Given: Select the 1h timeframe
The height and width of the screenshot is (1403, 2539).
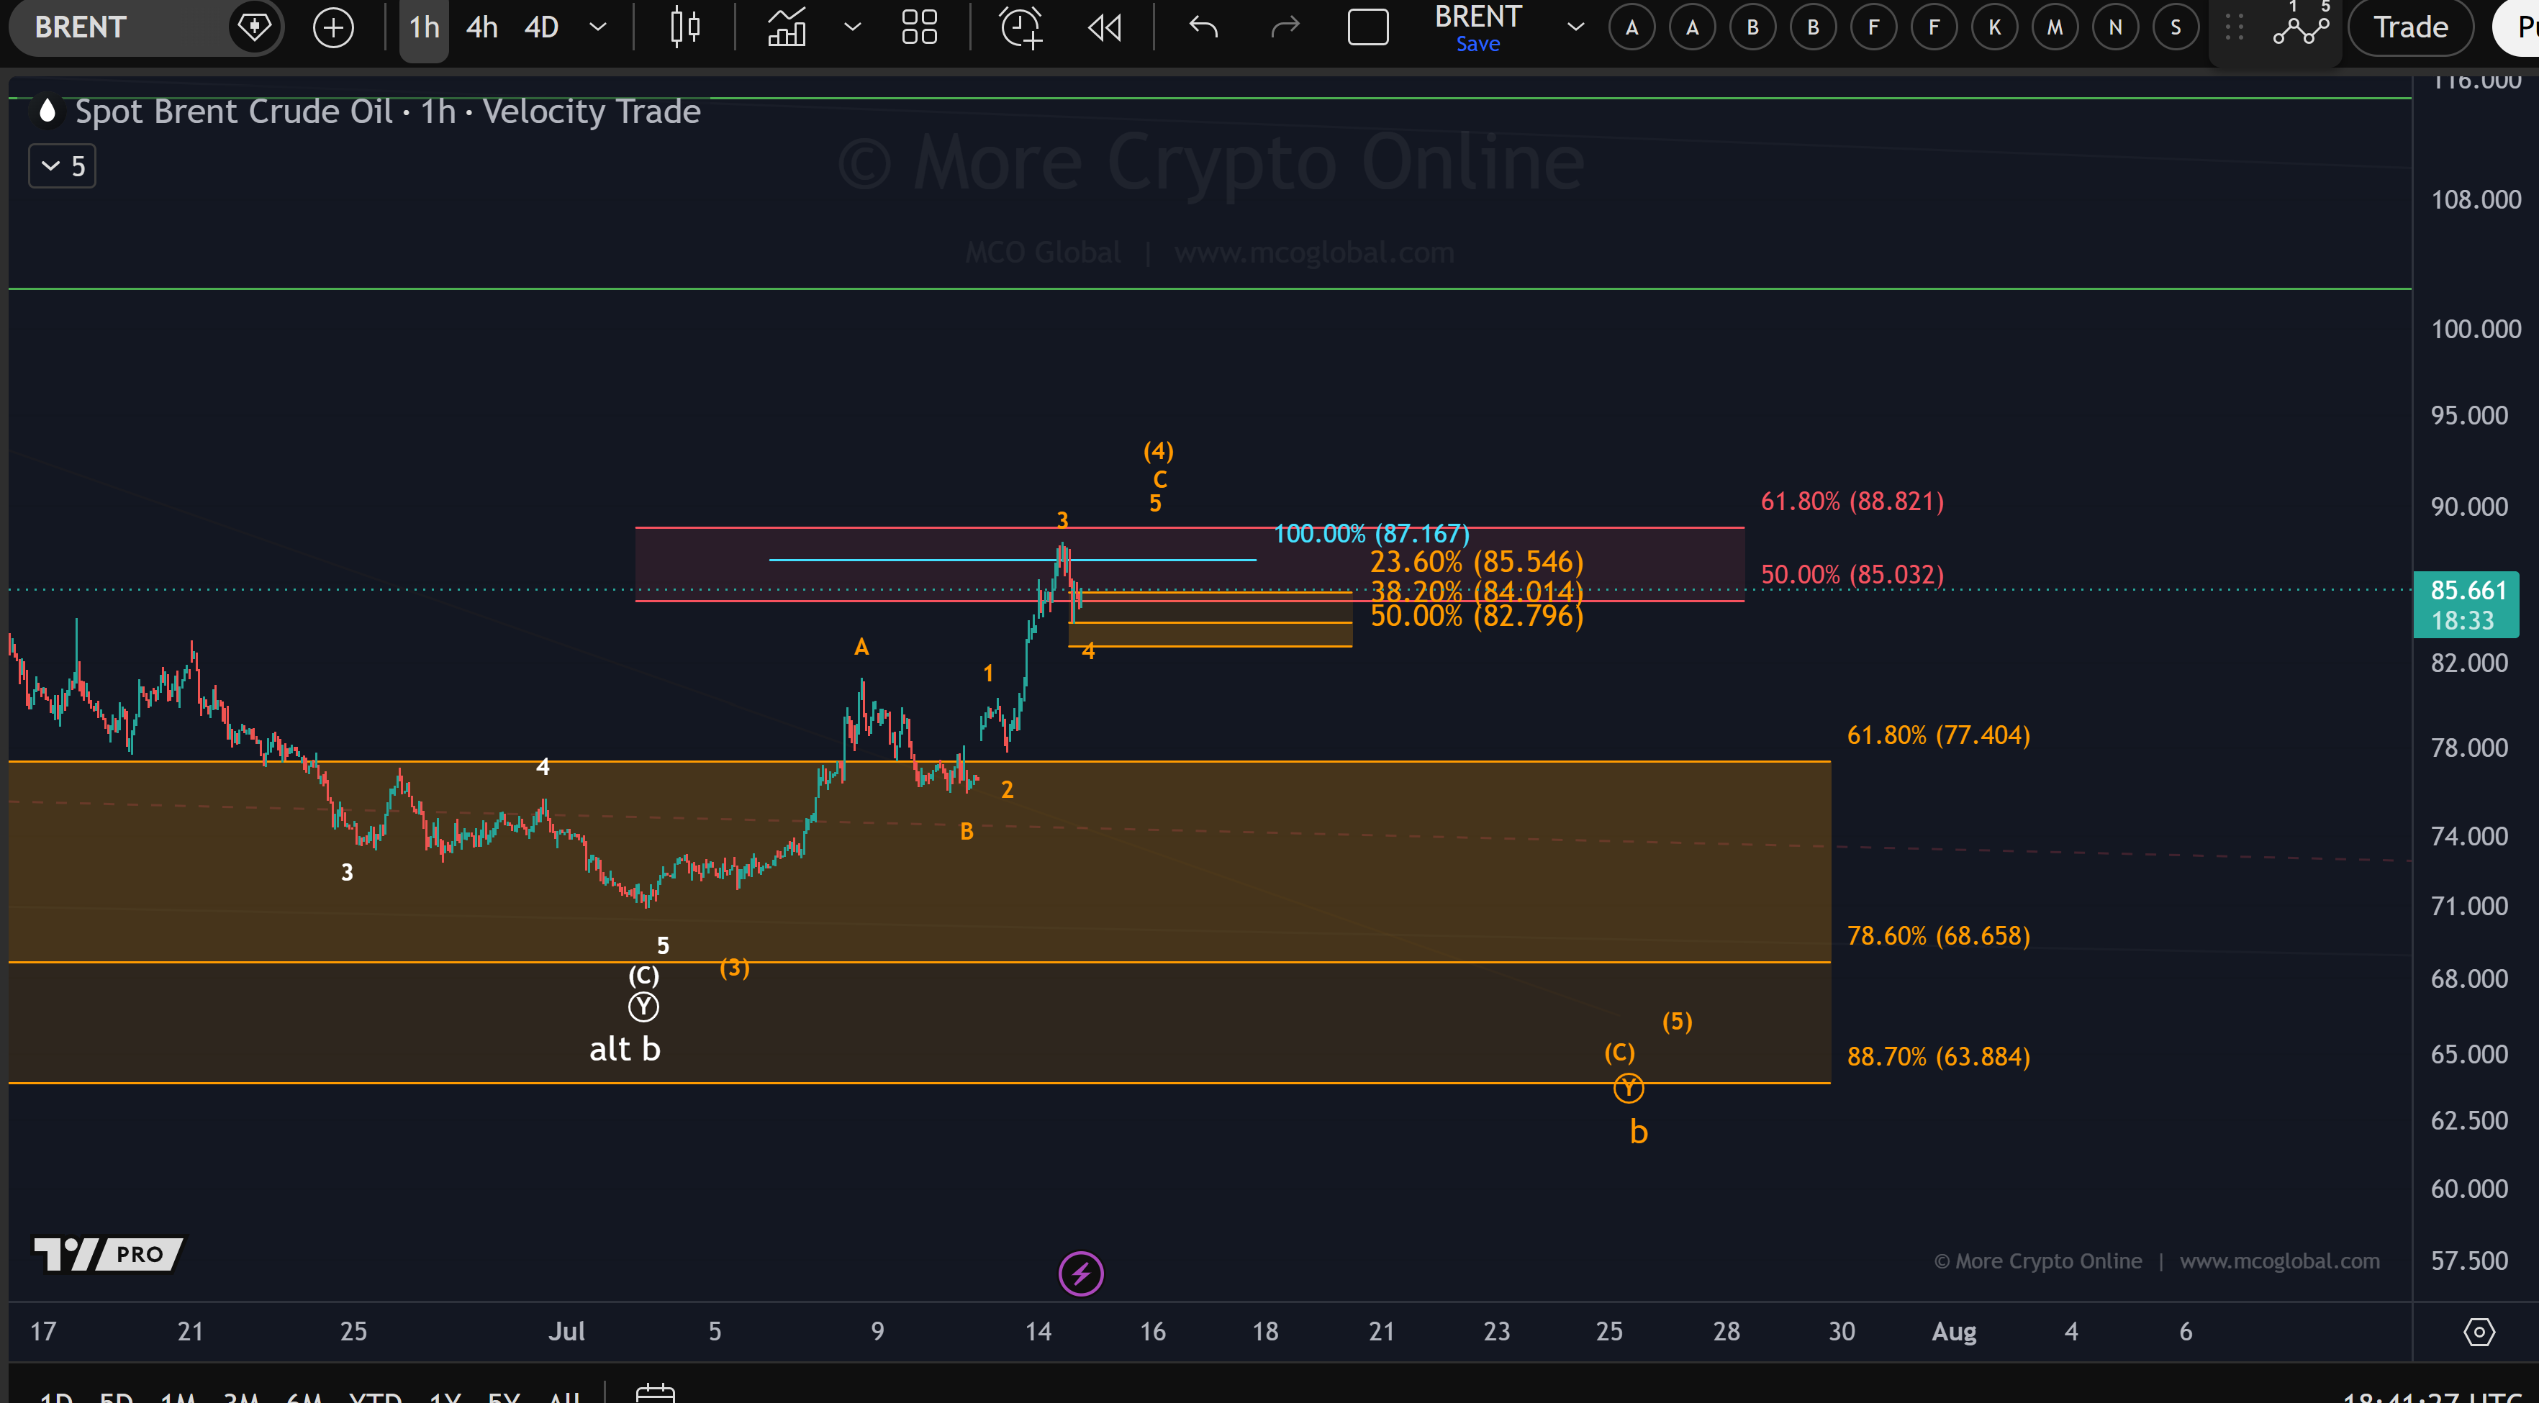Looking at the screenshot, I should click(x=424, y=27).
